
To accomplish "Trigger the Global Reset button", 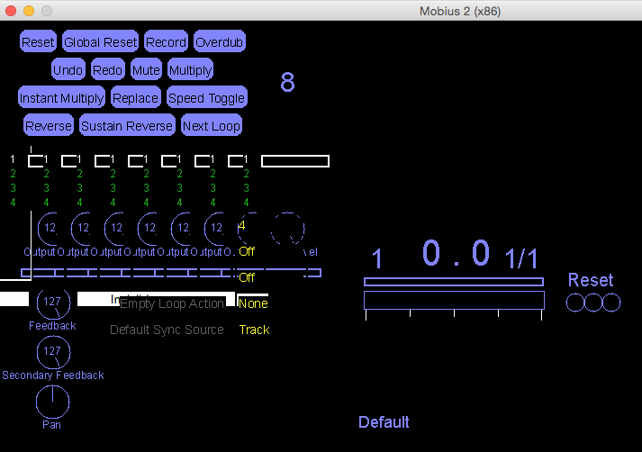I will (100, 41).
